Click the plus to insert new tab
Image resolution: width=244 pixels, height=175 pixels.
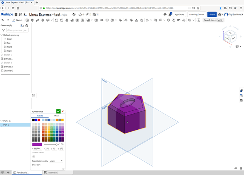(x=8, y=172)
